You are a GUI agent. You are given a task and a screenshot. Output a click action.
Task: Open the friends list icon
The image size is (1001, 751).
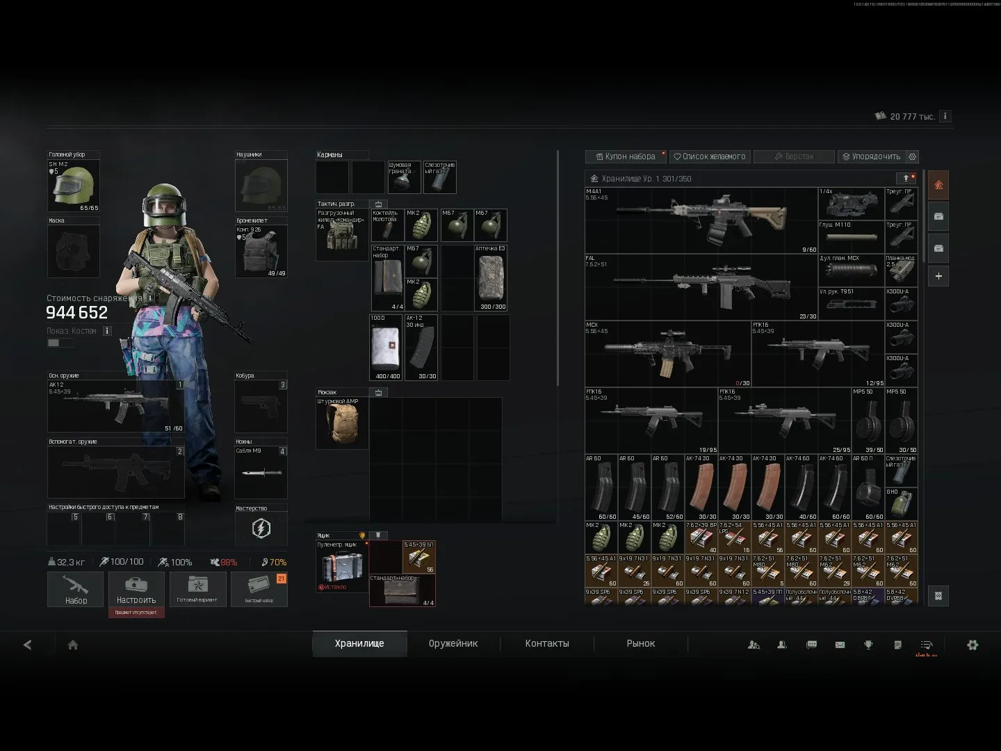[x=782, y=645]
